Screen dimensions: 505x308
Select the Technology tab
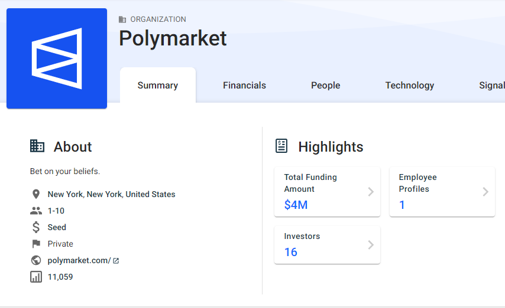[x=410, y=86]
